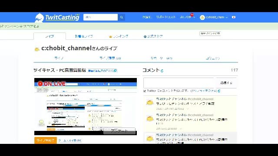Click the Japan flag language icon
The image size is (278, 156).
point(234,17)
